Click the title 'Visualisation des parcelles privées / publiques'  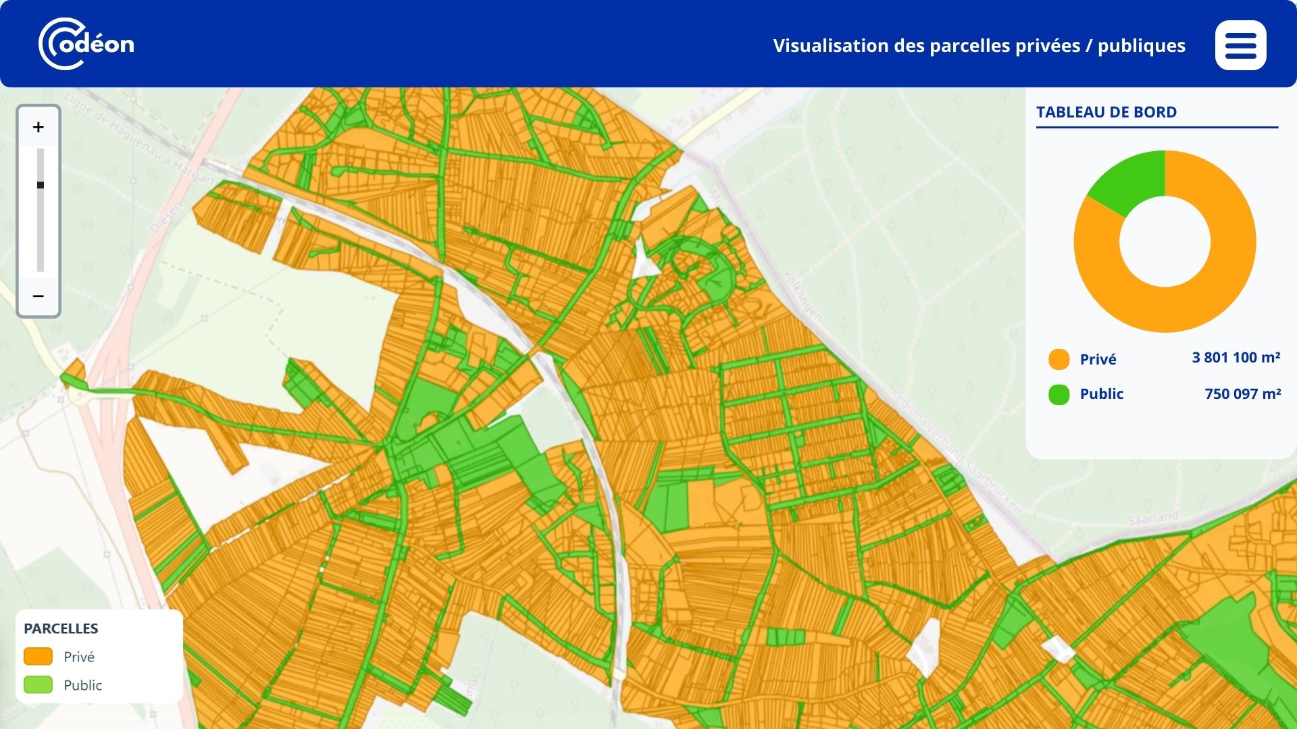[980, 45]
